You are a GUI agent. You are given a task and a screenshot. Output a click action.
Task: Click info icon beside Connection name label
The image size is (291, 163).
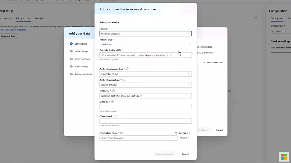pos(122,133)
